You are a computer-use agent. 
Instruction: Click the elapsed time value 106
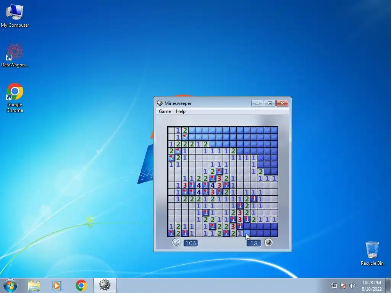point(191,243)
